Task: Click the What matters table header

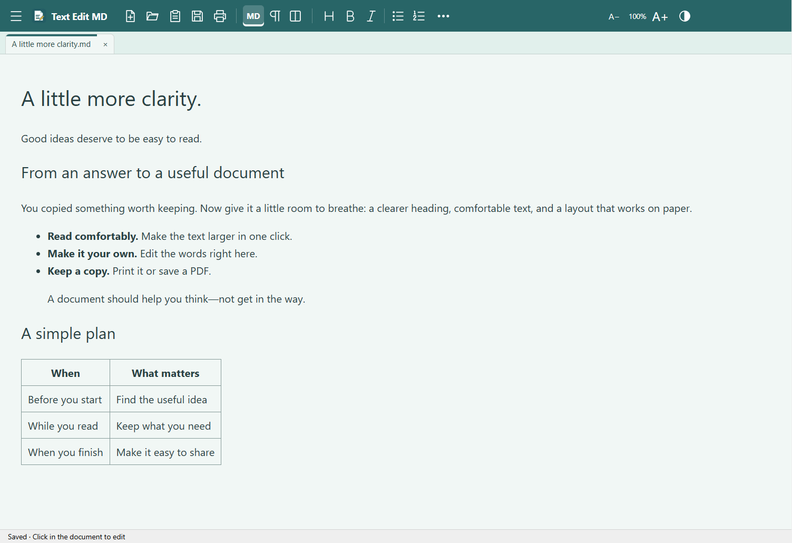Action: (165, 373)
